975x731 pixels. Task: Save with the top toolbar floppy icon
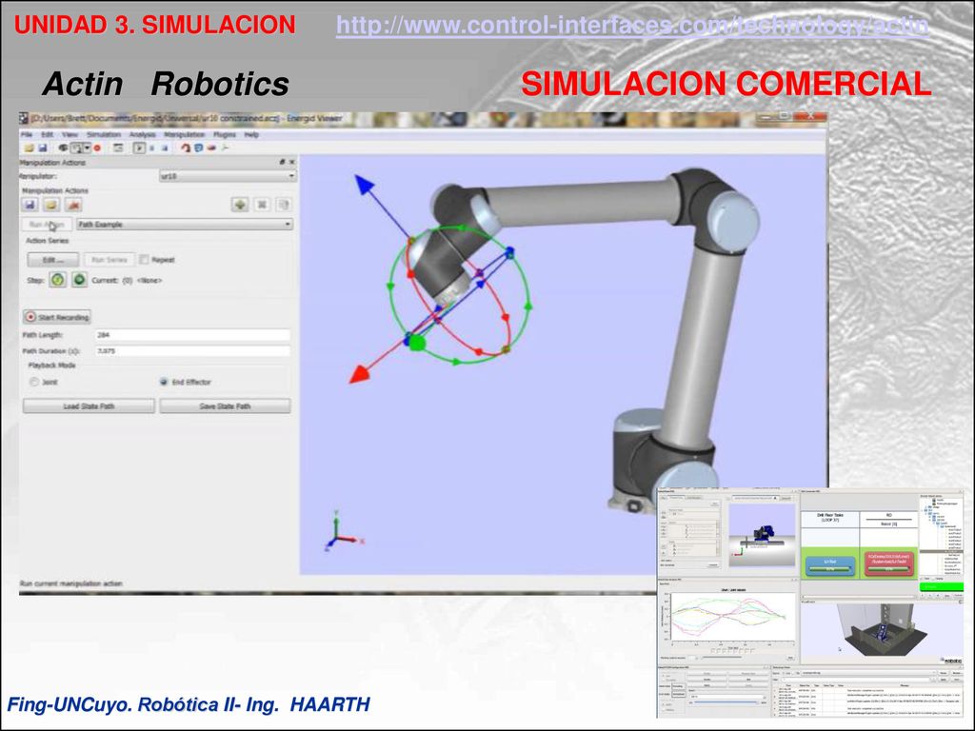tap(42, 148)
